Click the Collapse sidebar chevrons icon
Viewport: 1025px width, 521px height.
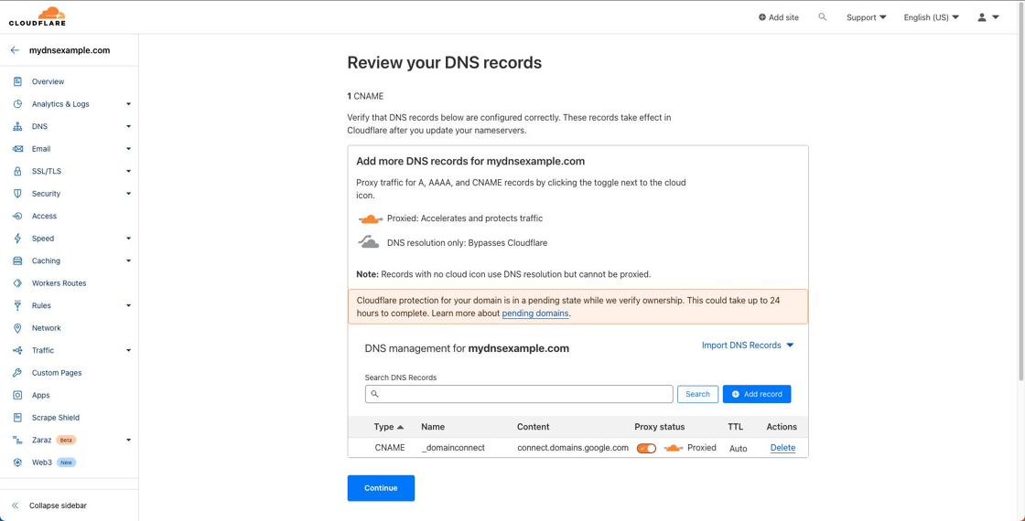[15, 505]
